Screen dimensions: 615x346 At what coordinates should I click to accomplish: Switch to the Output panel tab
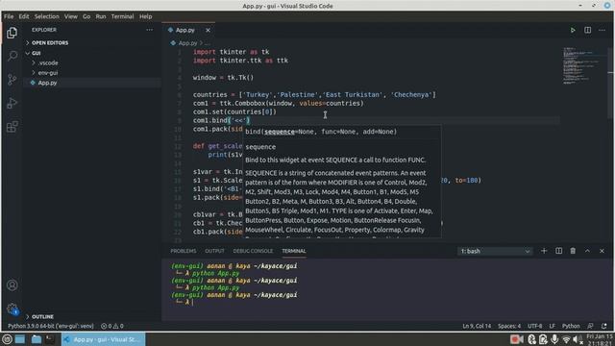(214, 251)
